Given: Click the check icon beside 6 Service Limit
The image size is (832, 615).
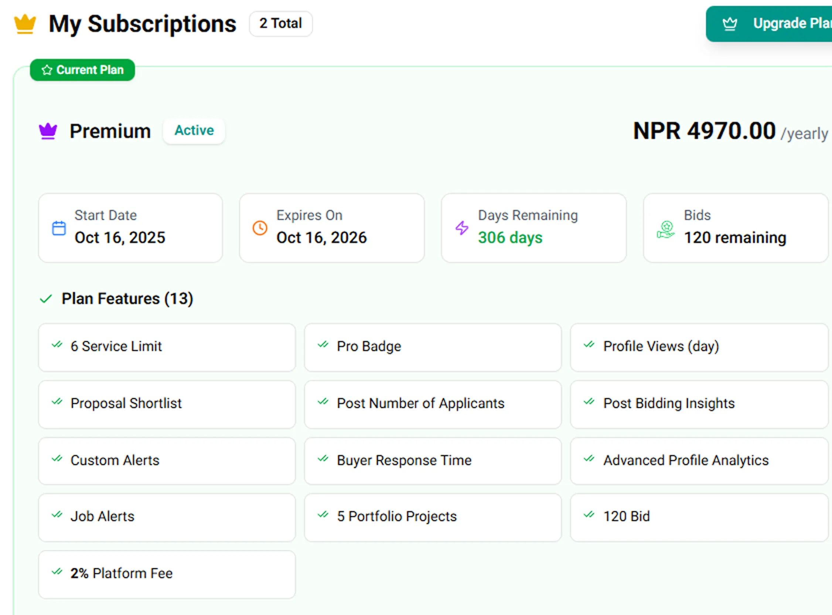Looking at the screenshot, I should (x=57, y=346).
